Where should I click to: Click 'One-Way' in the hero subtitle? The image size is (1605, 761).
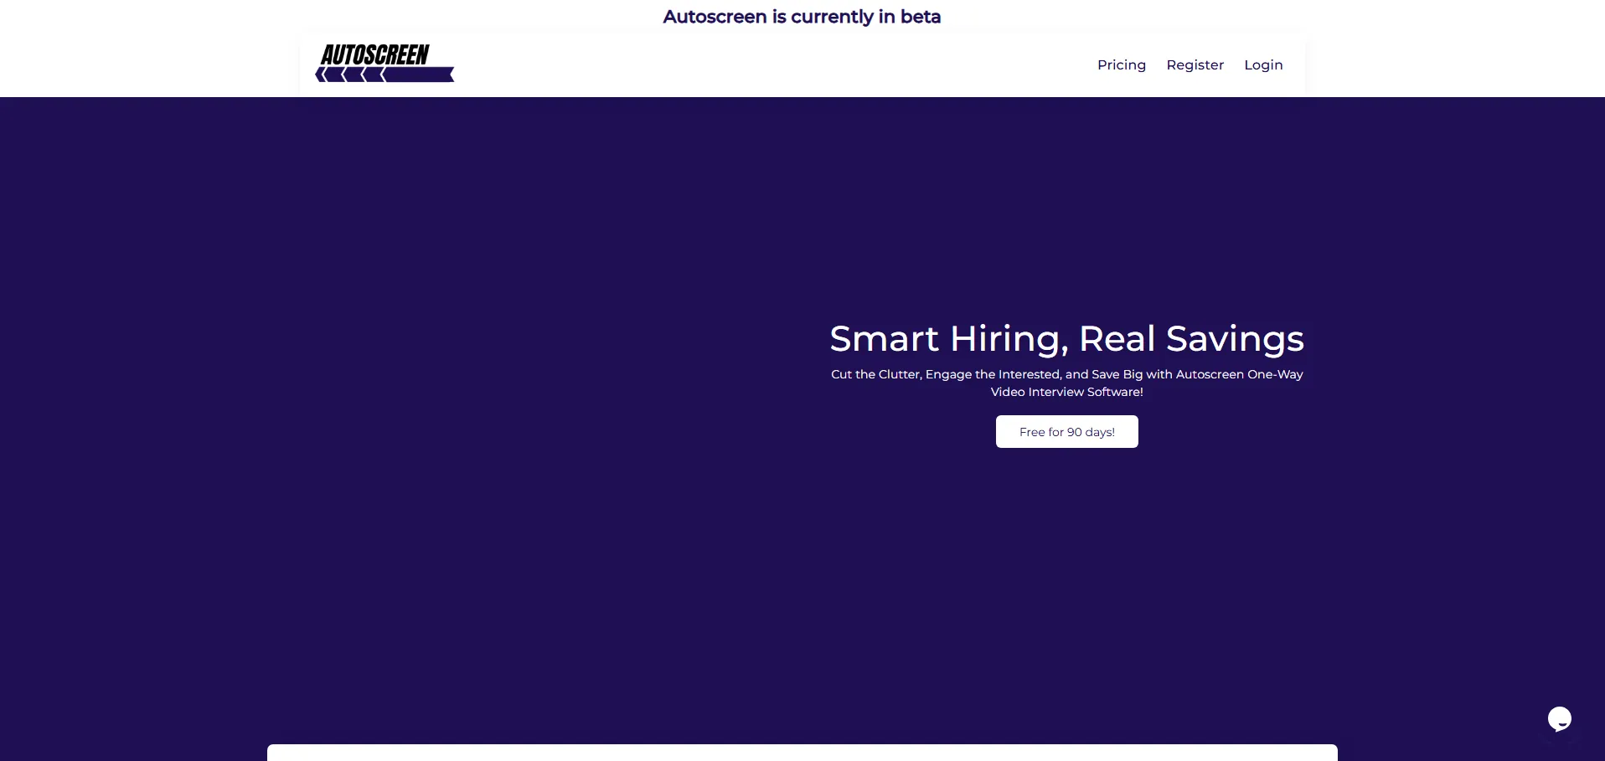pos(1275,374)
